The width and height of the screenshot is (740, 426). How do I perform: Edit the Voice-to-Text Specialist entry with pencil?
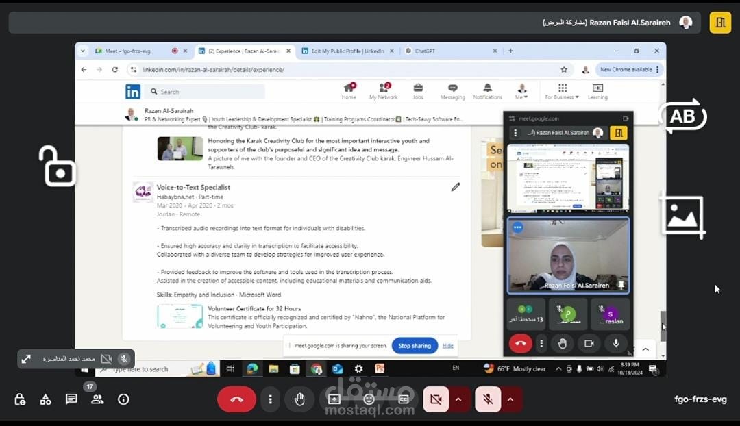456,187
